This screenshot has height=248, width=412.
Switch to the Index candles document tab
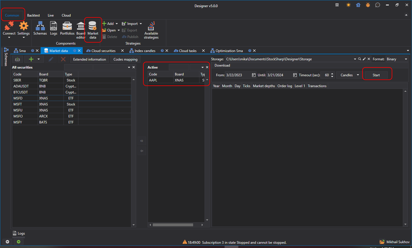click(145, 51)
